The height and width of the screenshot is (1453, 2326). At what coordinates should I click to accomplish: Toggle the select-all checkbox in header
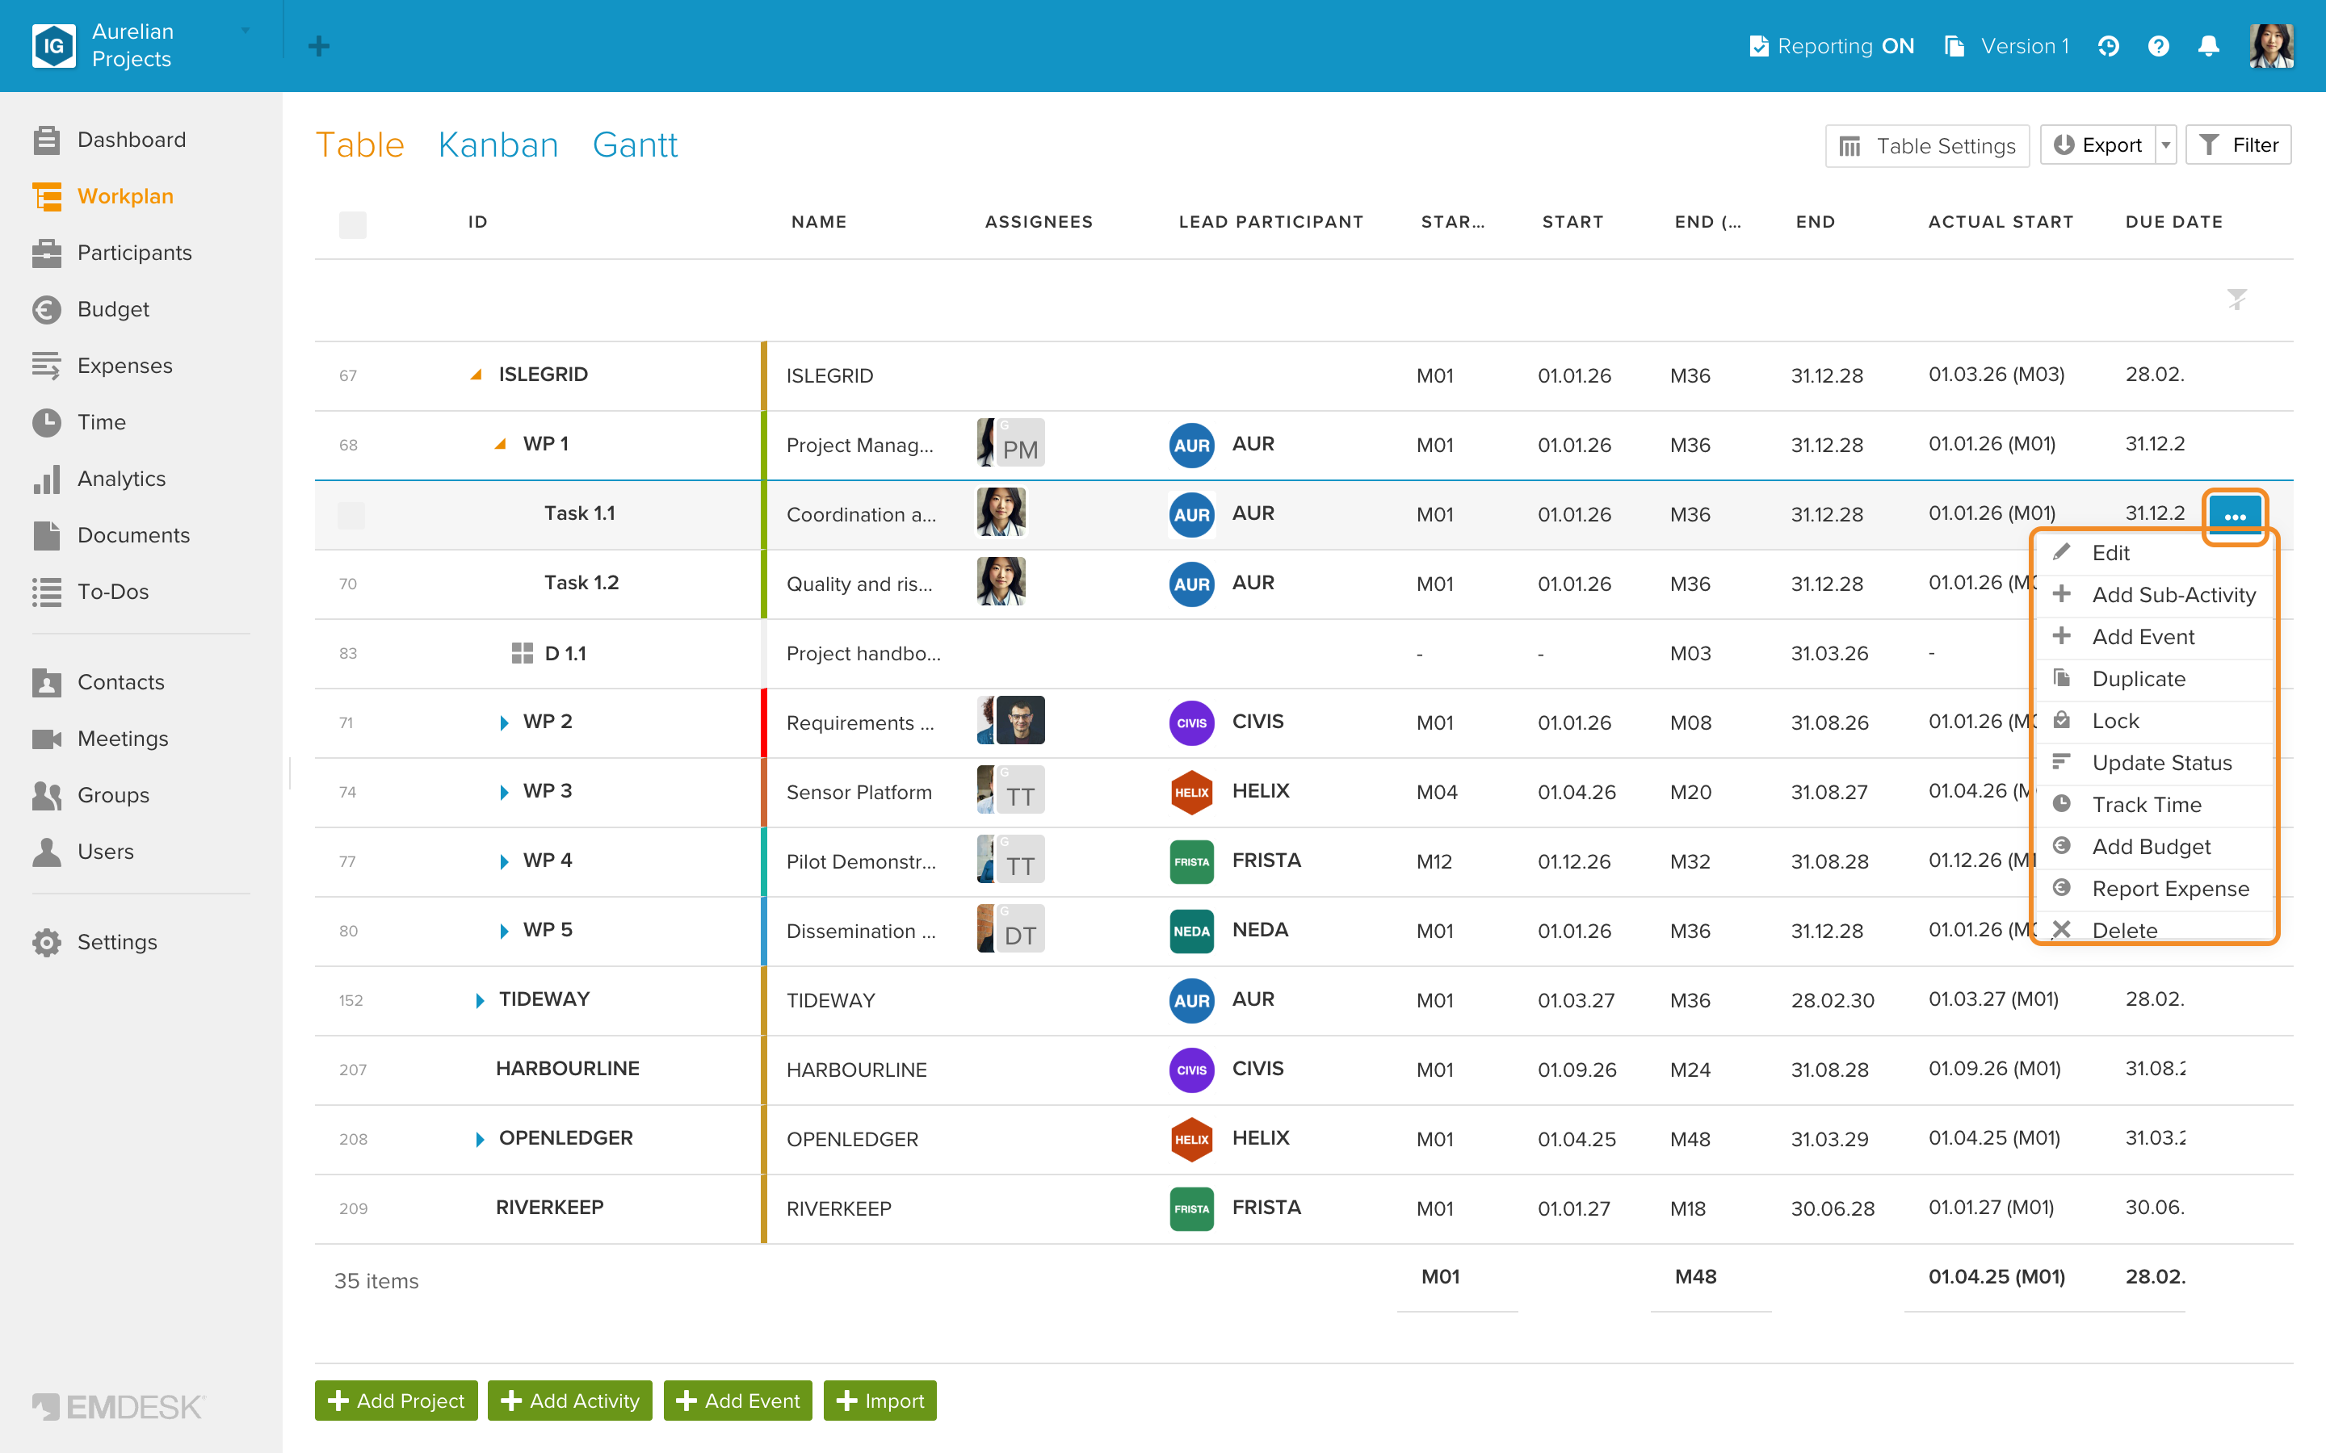tap(353, 225)
